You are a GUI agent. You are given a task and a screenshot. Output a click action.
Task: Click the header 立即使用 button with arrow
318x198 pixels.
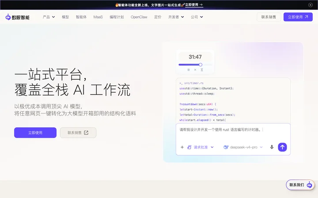click(x=298, y=17)
